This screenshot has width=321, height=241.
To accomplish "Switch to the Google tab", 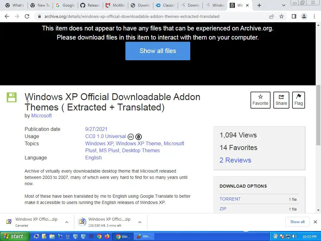I will click(x=65, y=5).
